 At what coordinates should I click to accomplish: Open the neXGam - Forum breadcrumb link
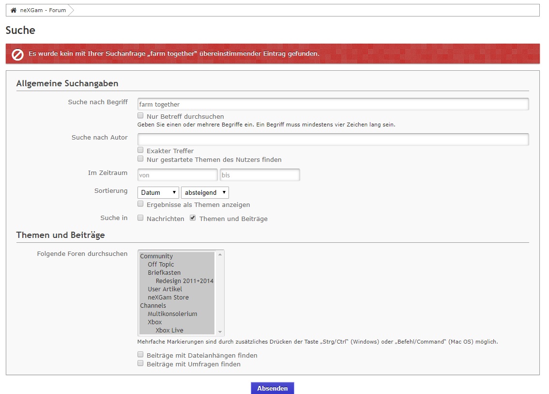click(x=43, y=10)
